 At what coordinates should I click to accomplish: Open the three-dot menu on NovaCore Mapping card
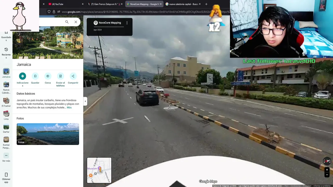coord(127,23)
